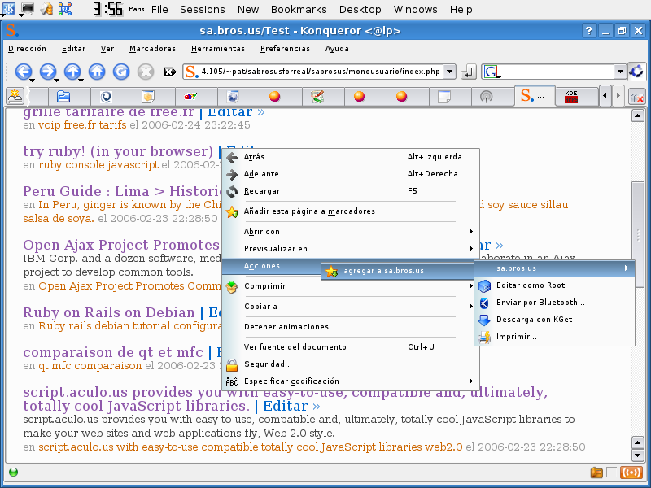
Task: Open the Preferencias menu
Action: 285,49
